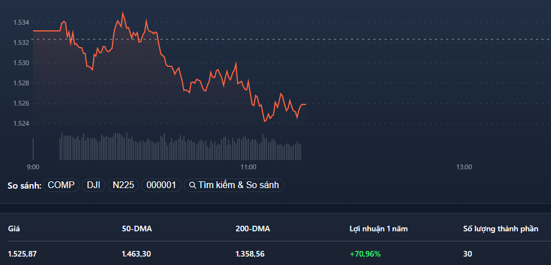Screen dimensions: 551x265
Task: Click the 1.530 price axis label
Action: coord(21,63)
